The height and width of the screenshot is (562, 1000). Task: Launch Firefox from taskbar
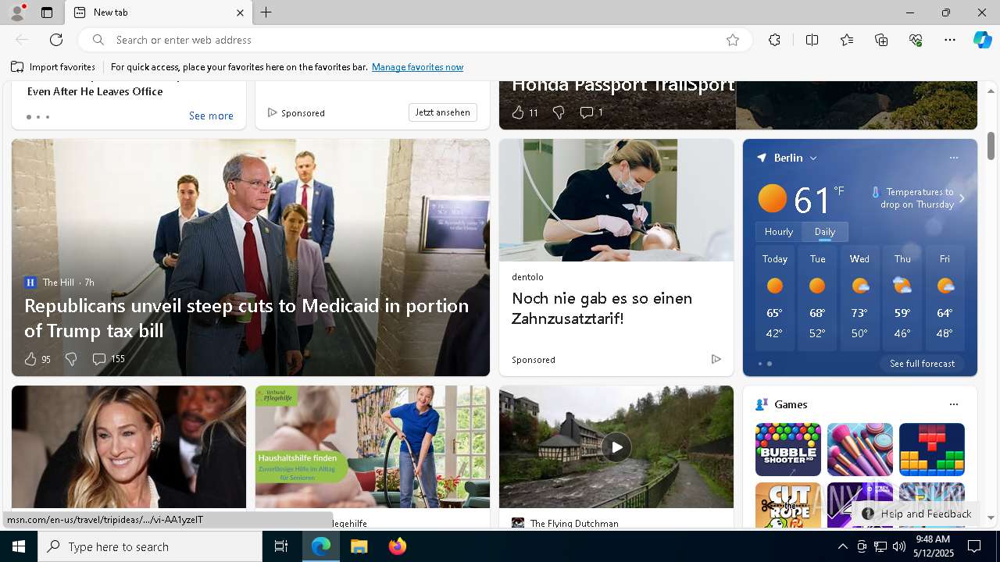point(398,546)
